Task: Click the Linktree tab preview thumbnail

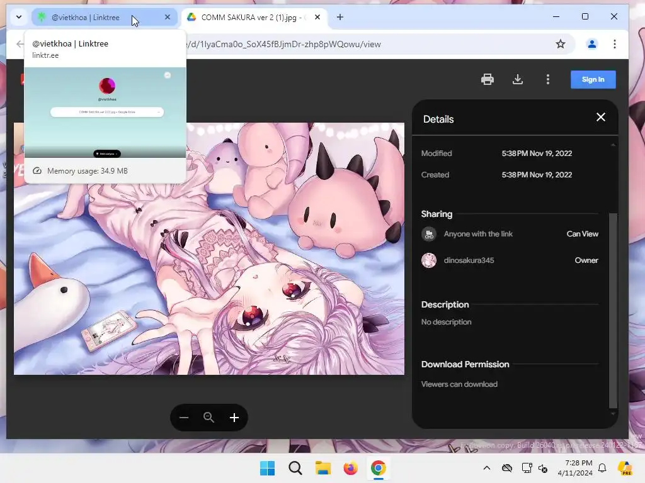Action: point(105,113)
